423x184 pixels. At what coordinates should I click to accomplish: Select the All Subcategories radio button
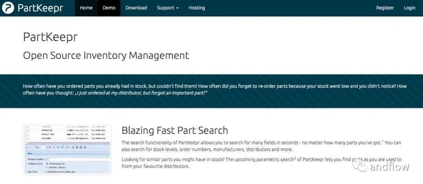(47, 164)
